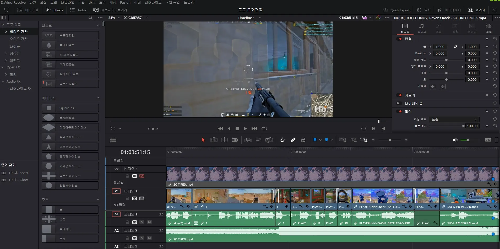Collapse the 아이리스 (Iris) effects group
Screen dimensions: 500x249
coord(98,98)
